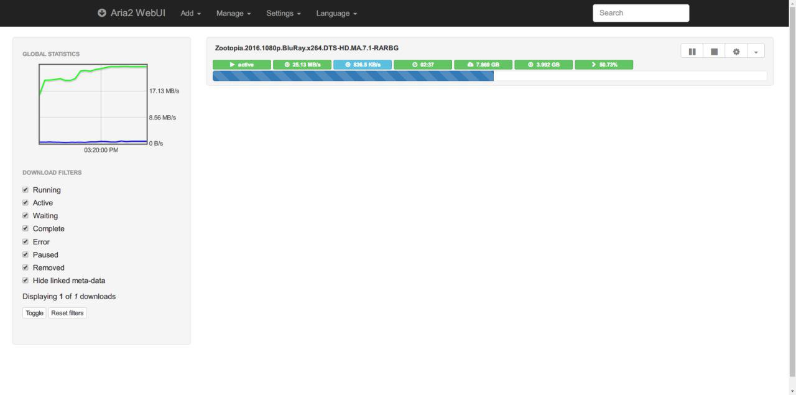This screenshot has width=796, height=395.
Task: Toggle the Waiting filter checkbox
Action: (x=25, y=216)
